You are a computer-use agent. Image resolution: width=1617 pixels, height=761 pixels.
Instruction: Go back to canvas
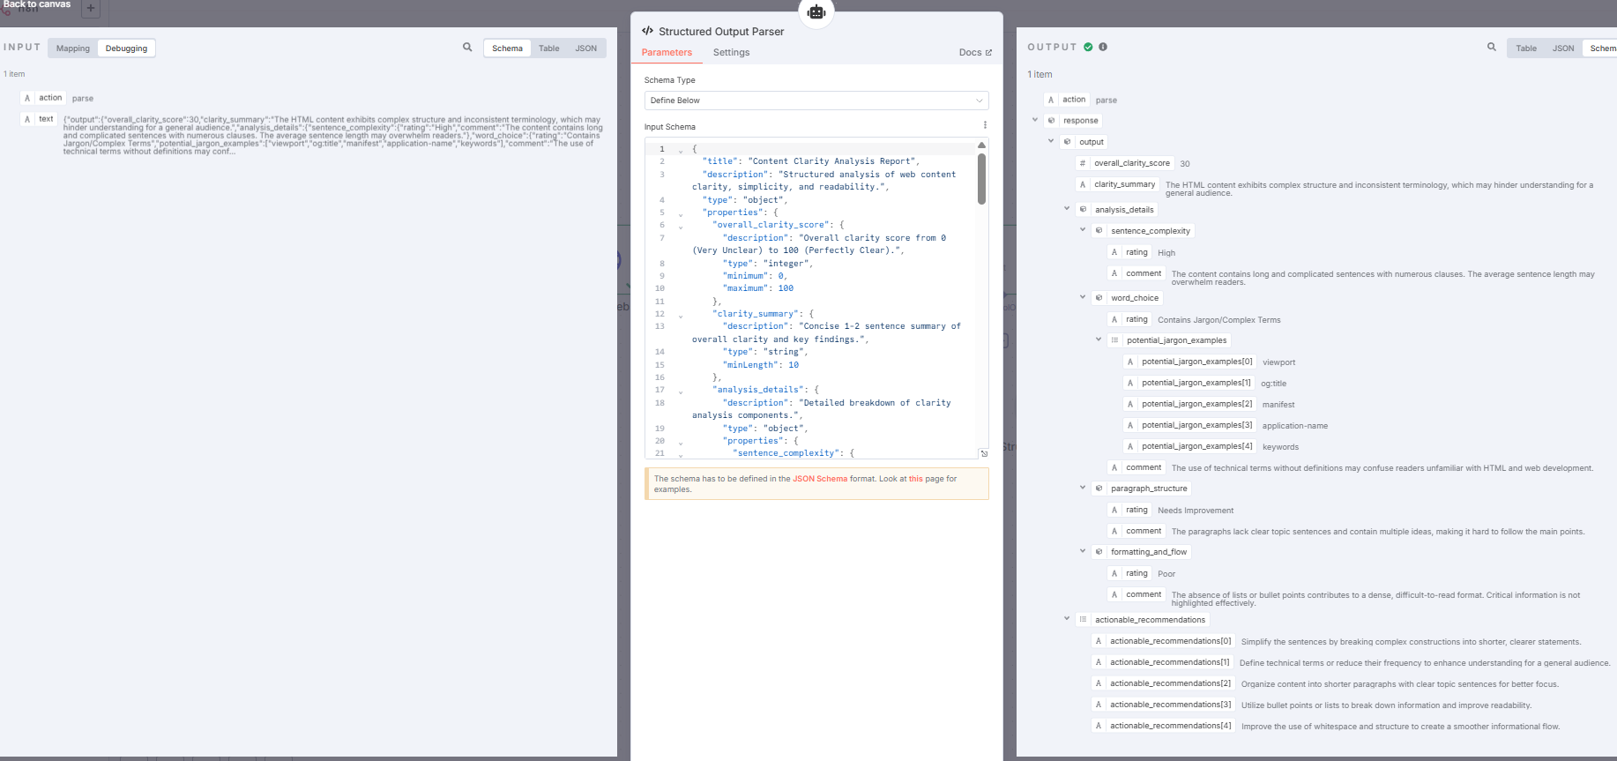click(36, 5)
